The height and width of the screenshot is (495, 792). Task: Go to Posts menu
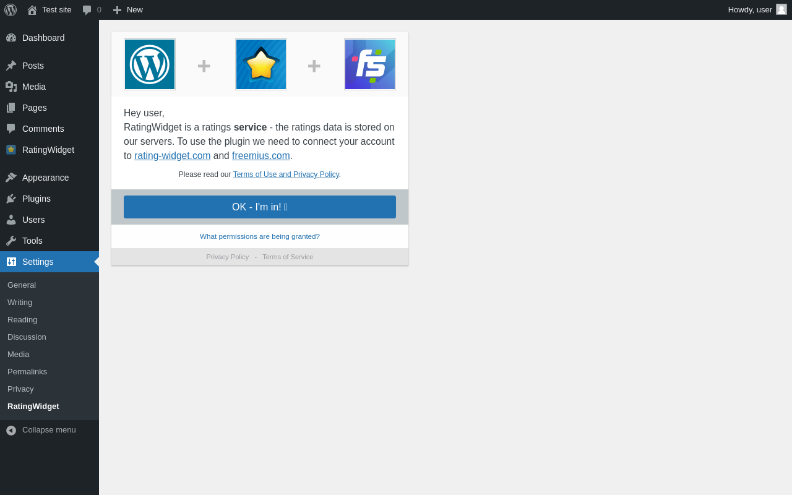pos(49,66)
